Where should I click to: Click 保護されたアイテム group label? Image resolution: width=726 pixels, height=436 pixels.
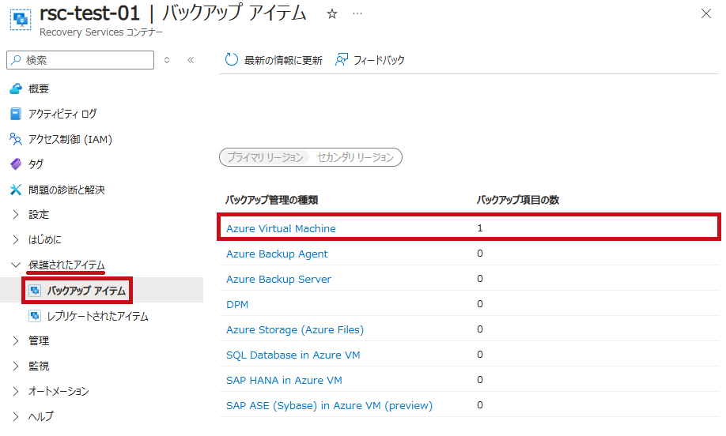click(x=66, y=265)
